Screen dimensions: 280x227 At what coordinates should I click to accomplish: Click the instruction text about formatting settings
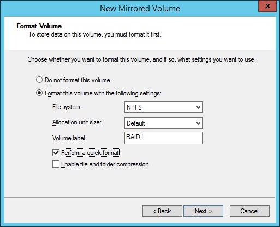point(141,59)
